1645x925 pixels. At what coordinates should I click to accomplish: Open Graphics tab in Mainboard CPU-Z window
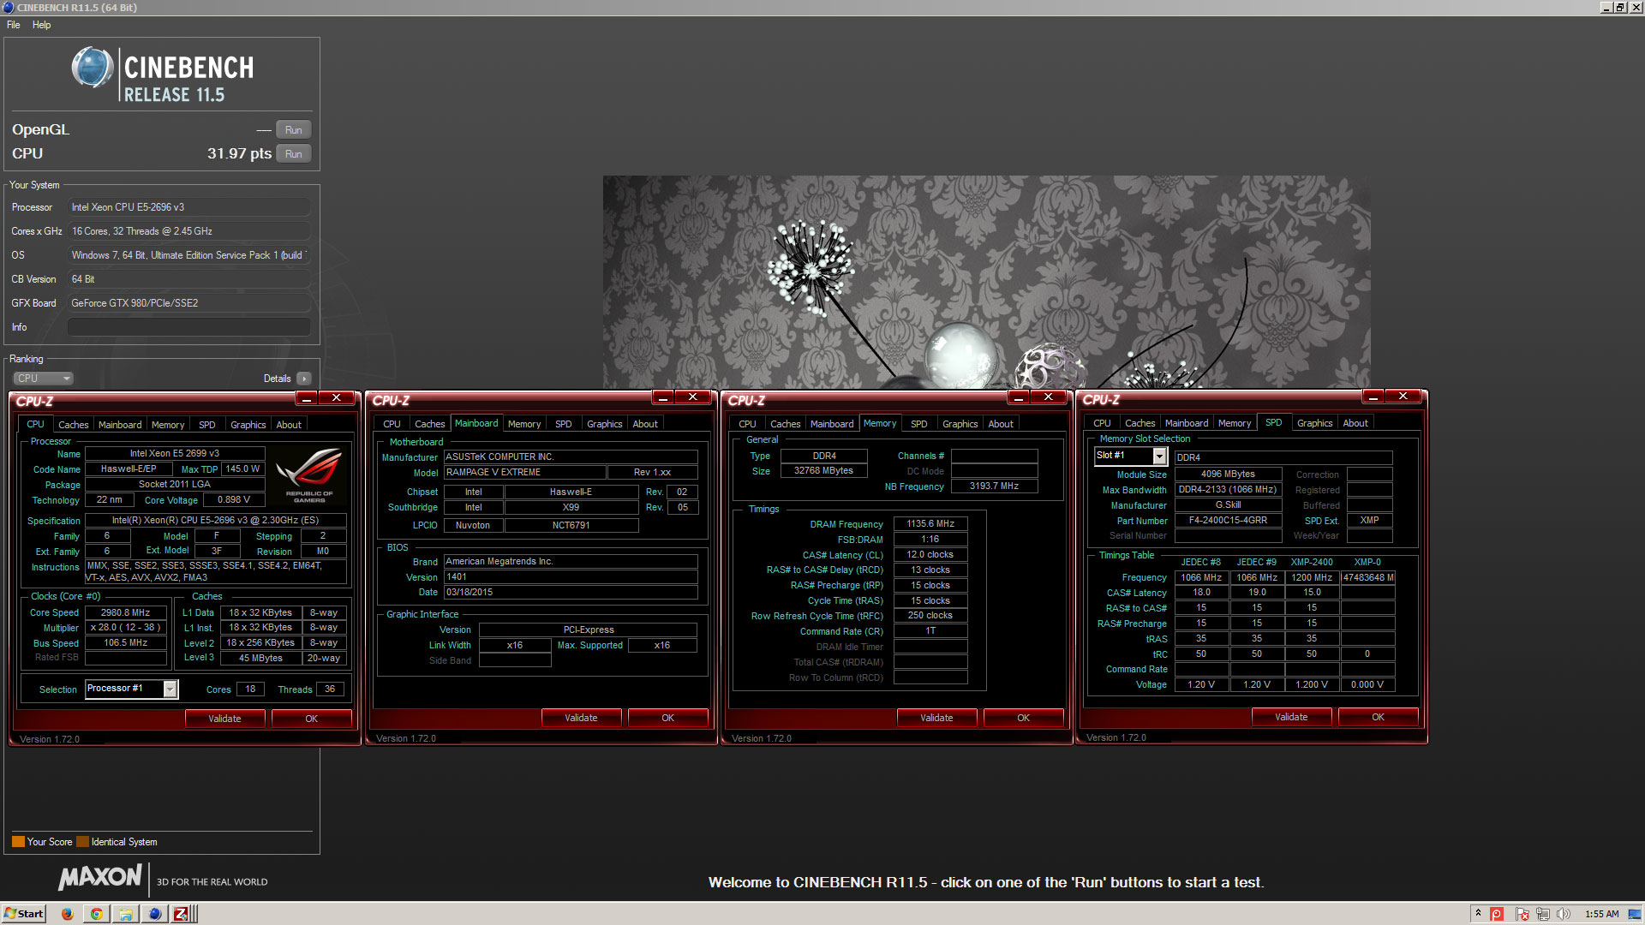(604, 424)
